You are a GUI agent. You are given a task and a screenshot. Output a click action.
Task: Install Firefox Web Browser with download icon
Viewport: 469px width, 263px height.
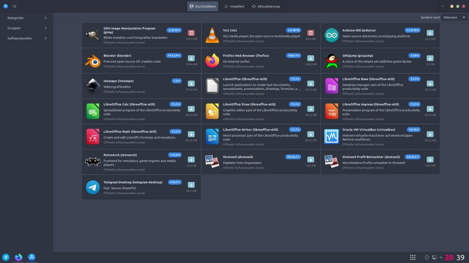[311, 58]
